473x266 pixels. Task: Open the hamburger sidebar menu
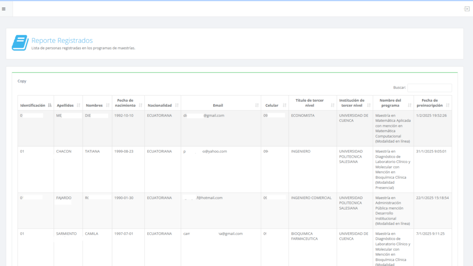(4, 9)
